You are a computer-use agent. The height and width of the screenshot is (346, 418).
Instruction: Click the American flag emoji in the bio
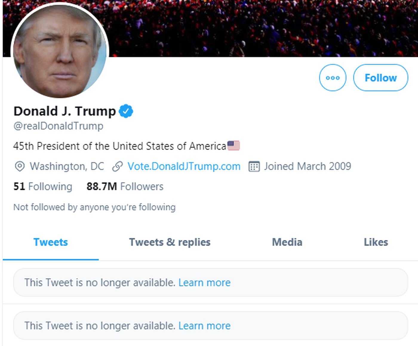coord(233,146)
